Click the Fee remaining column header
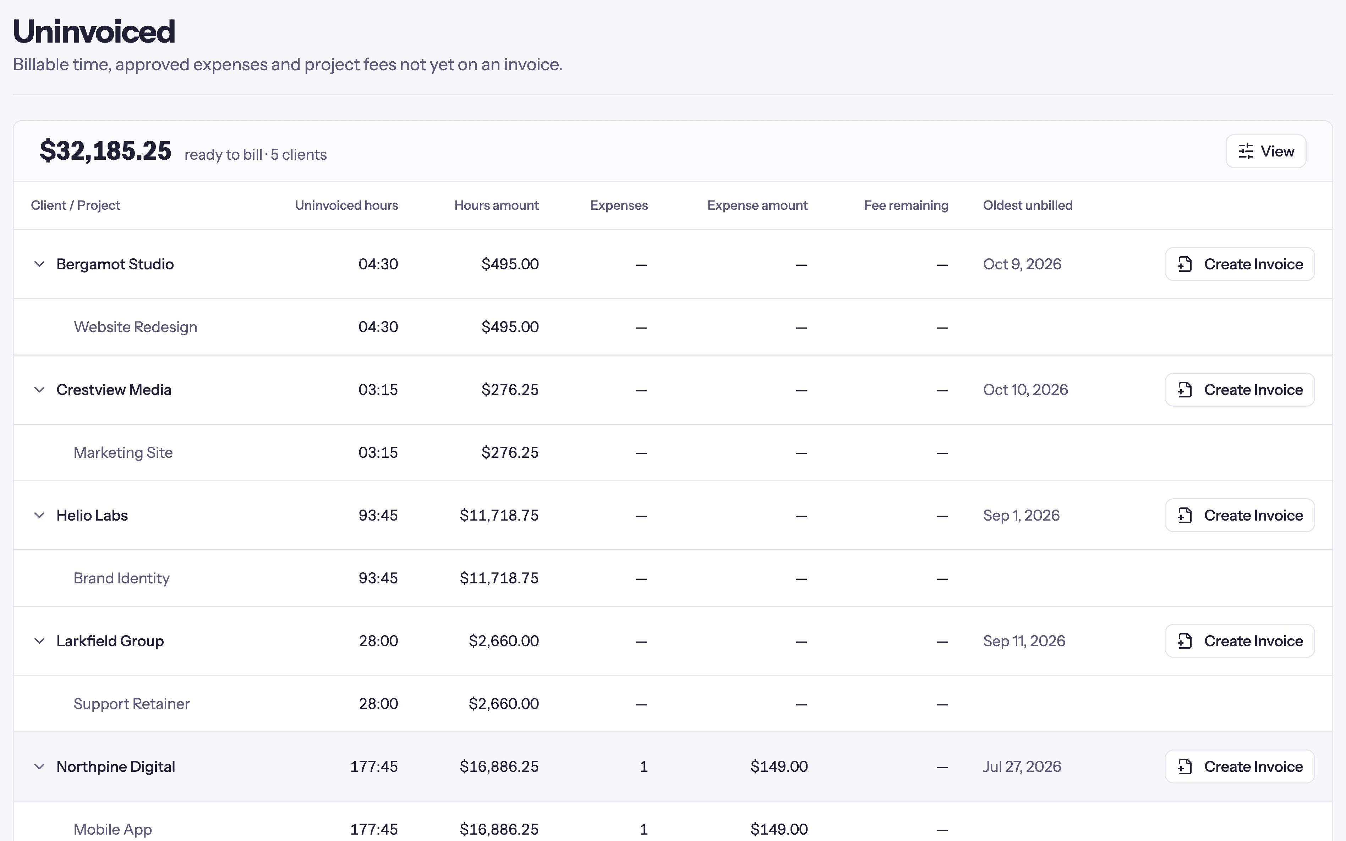1346x841 pixels. pos(906,205)
